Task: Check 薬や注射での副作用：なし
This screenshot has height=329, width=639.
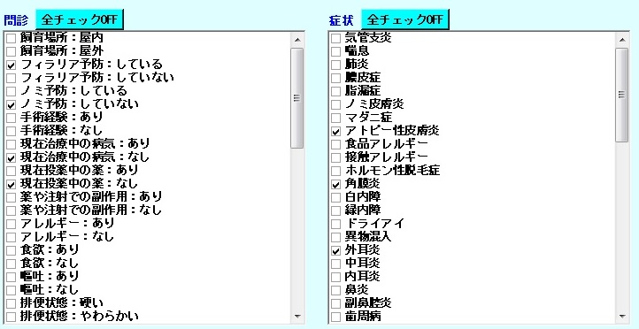Action: click(x=12, y=210)
